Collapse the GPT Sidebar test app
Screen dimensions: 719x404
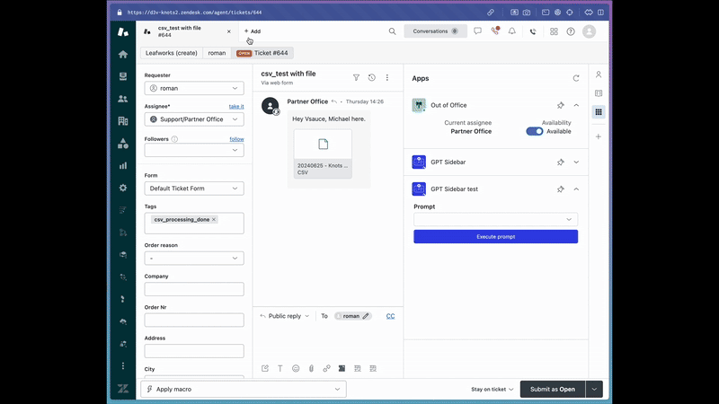click(x=576, y=189)
